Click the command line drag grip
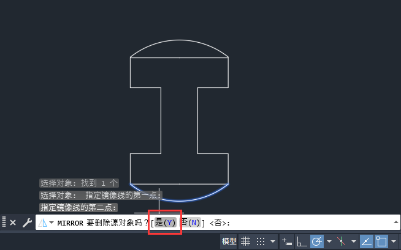The height and width of the screenshot is (250, 401). tap(4, 222)
